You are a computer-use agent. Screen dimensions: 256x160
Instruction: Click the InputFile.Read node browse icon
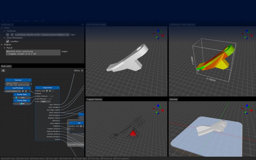[x=23, y=91]
